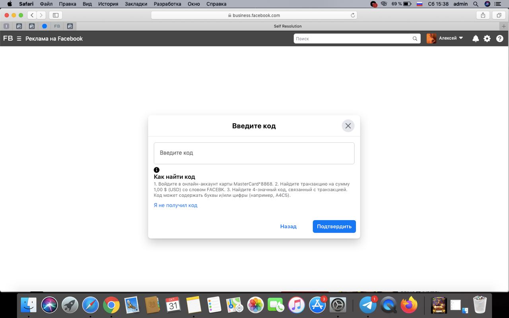Reload the page with the refresh icon
Image resolution: width=509 pixels, height=318 pixels.
[x=353, y=15]
